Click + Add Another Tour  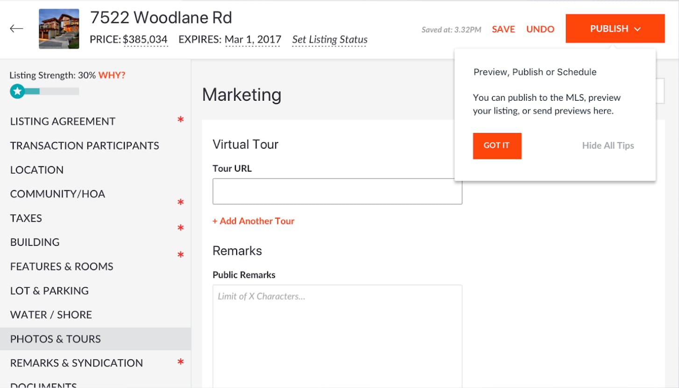(254, 221)
